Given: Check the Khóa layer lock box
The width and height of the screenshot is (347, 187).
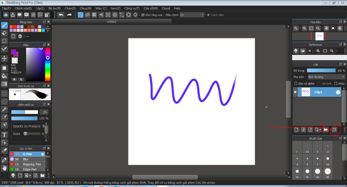Looking at the screenshot, I should point(336,84).
